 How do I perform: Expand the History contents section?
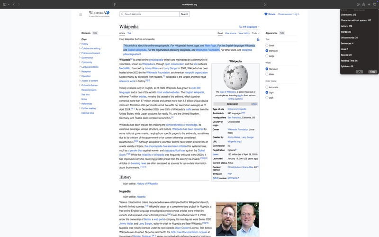(80, 44)
